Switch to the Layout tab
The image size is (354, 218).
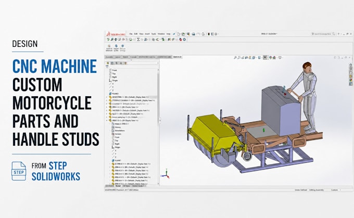click(x=118, y=57)
